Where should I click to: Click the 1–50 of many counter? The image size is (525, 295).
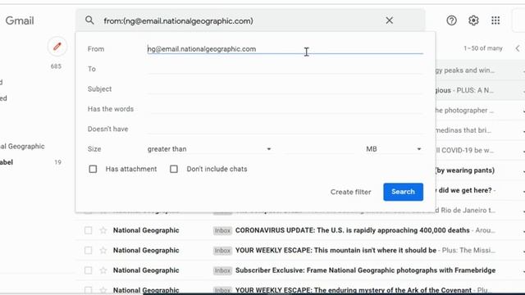coord(483,48)
